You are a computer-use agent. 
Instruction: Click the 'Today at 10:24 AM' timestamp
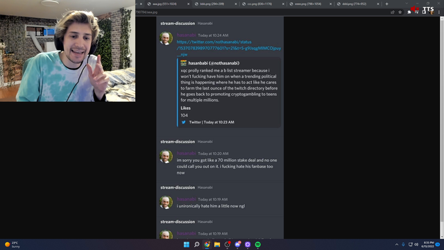pyautogui.click(x=213, y=35)
